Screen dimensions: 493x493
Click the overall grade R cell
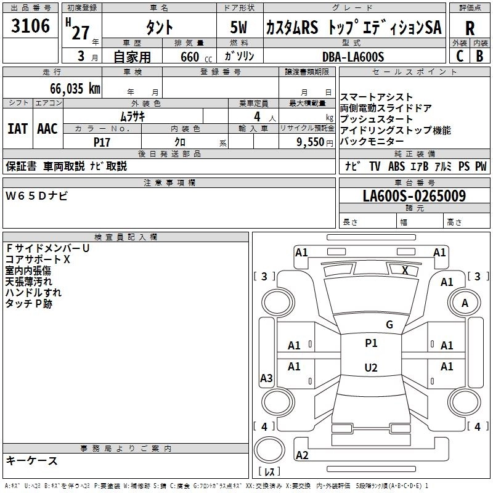pyautogui.click(x=470, y=28)
